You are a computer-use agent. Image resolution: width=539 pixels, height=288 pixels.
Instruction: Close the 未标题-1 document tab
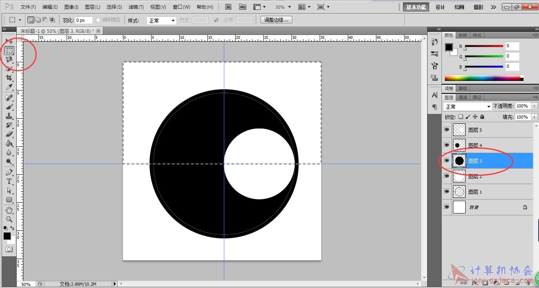pos(98,31)
